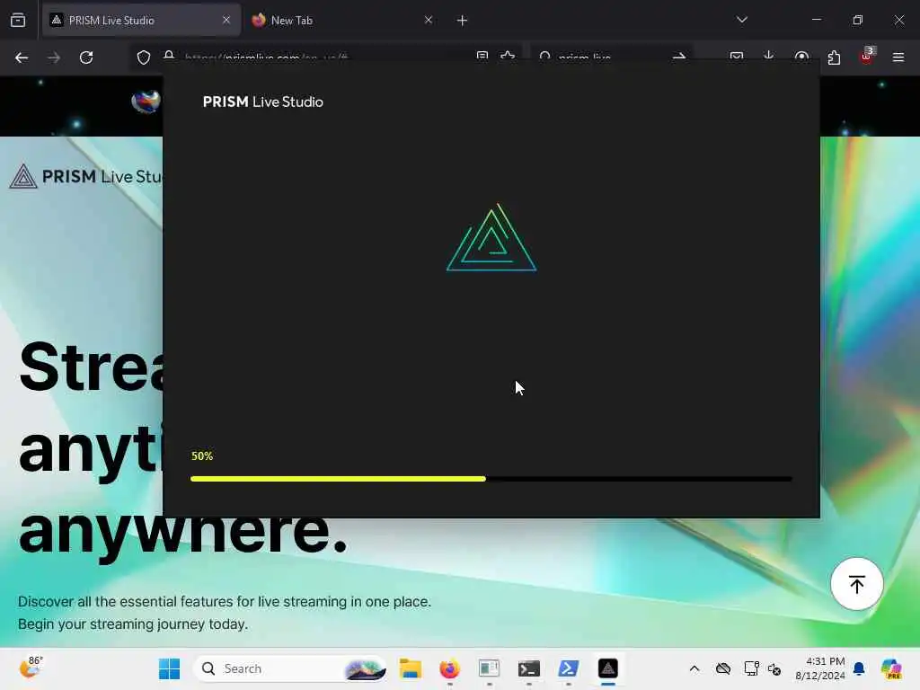Open weather widget showing 86°
Image resolution: width=920 pixels, height=690 pixels.
point(31,668)
